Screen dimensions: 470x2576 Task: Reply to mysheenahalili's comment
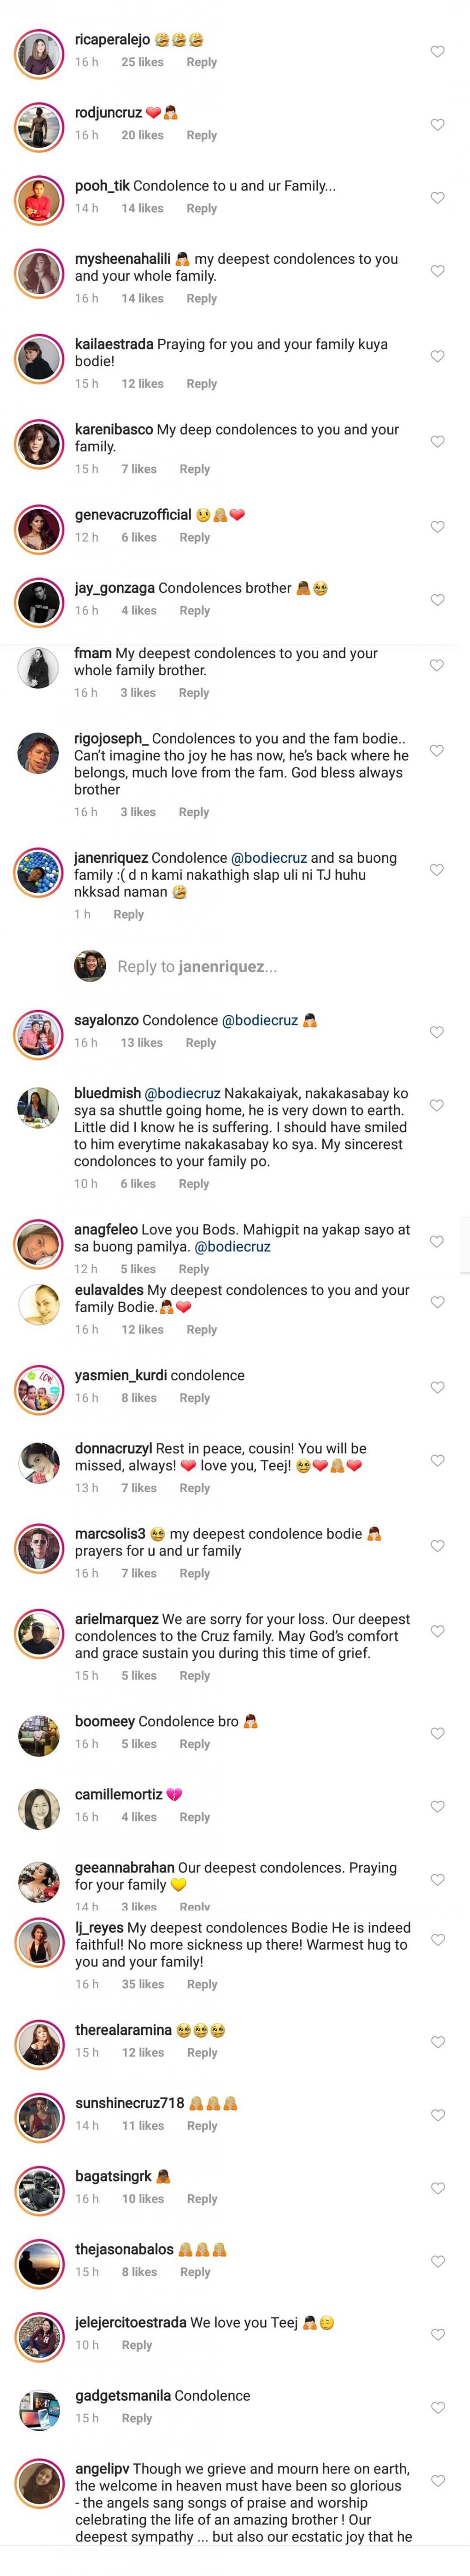[201, 298]
